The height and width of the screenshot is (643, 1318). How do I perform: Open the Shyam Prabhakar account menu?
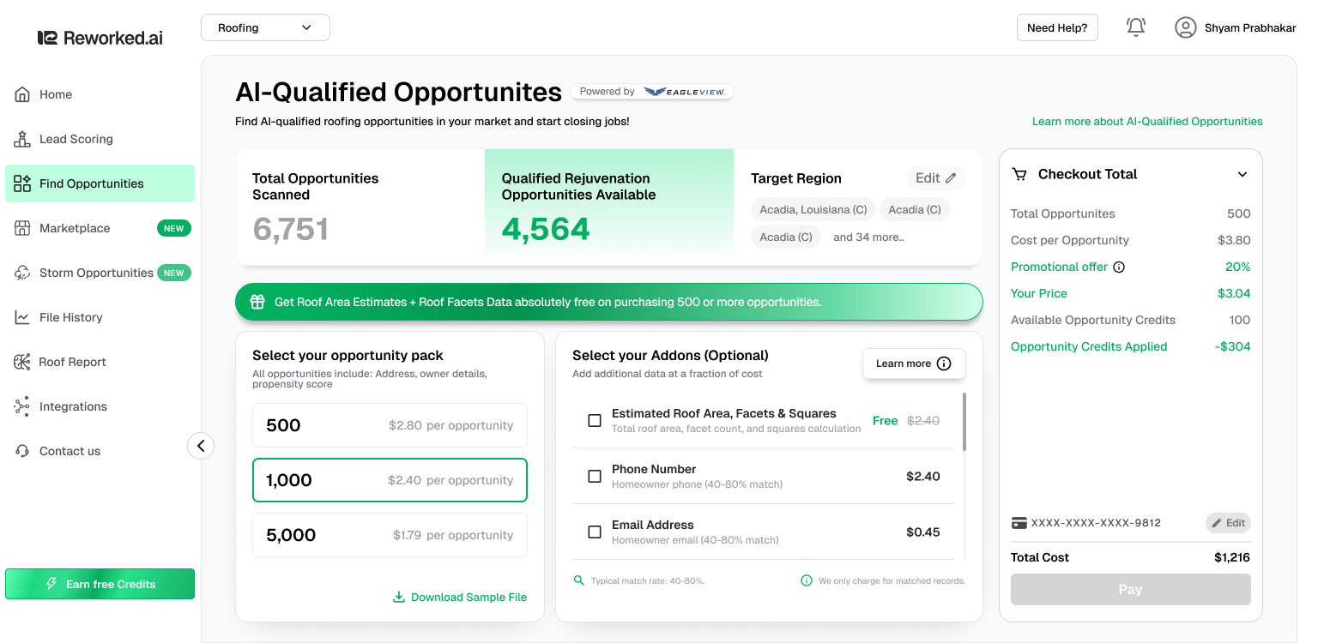pyautogui.click(x=1236, y=27)
